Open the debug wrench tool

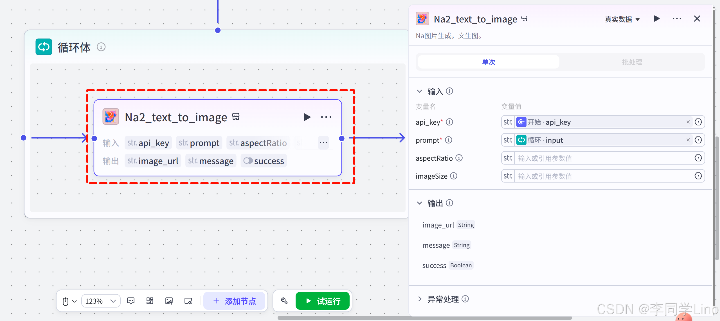(284, 301)
